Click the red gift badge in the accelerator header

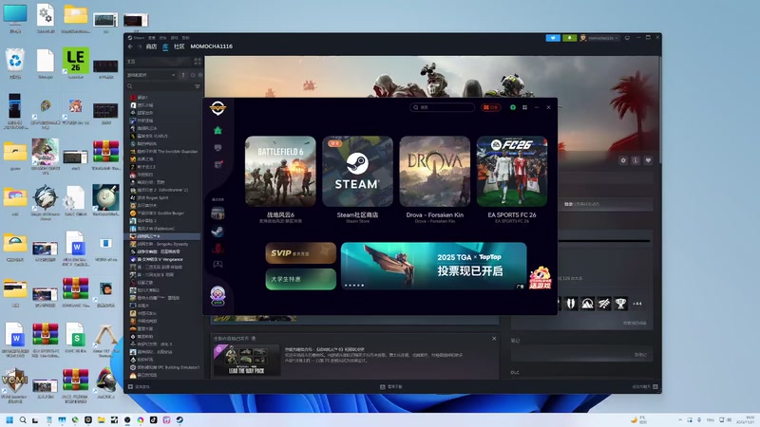tap(490, 107)
